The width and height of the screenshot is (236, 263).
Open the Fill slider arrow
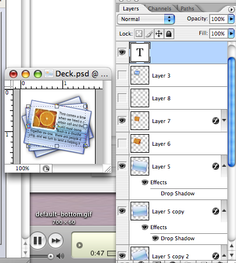(x=231, y=33)
